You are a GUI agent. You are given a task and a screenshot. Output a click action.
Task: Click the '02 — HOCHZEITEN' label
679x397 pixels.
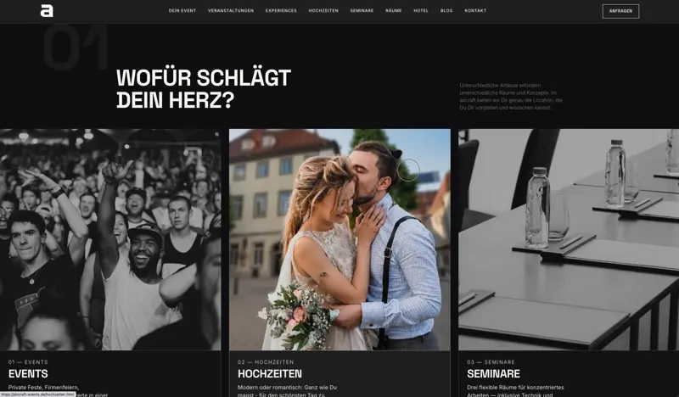(266, 362)
